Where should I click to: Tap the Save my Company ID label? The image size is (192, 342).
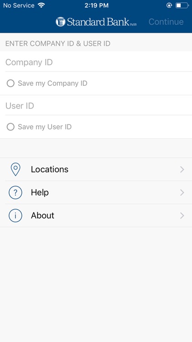click(52, 83)
